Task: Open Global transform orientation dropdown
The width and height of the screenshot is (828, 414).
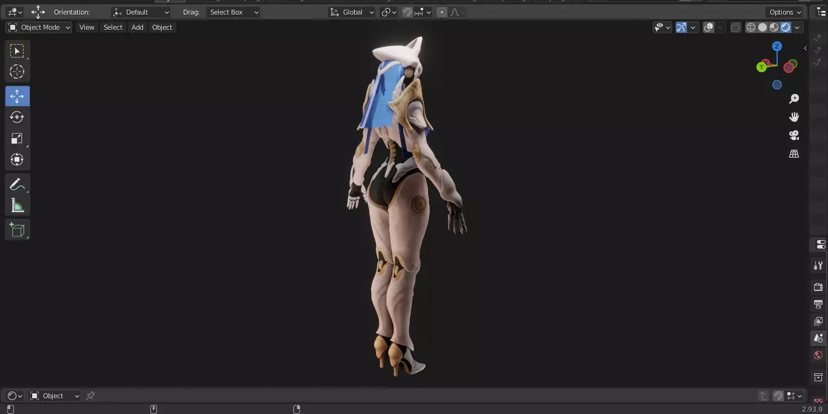Action: tap(352, 12)
